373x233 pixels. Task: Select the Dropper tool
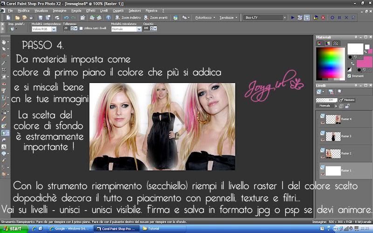pos(4,63)
